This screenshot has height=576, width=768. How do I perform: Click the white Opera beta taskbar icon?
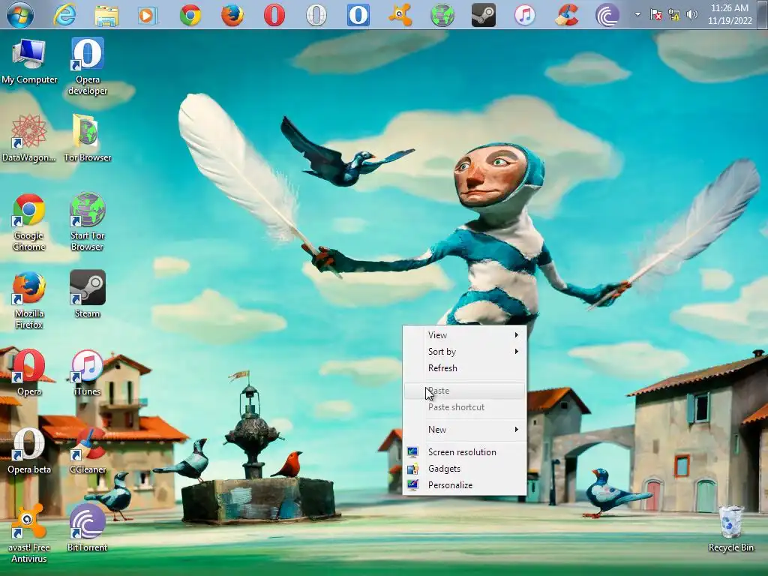(316, 15)
